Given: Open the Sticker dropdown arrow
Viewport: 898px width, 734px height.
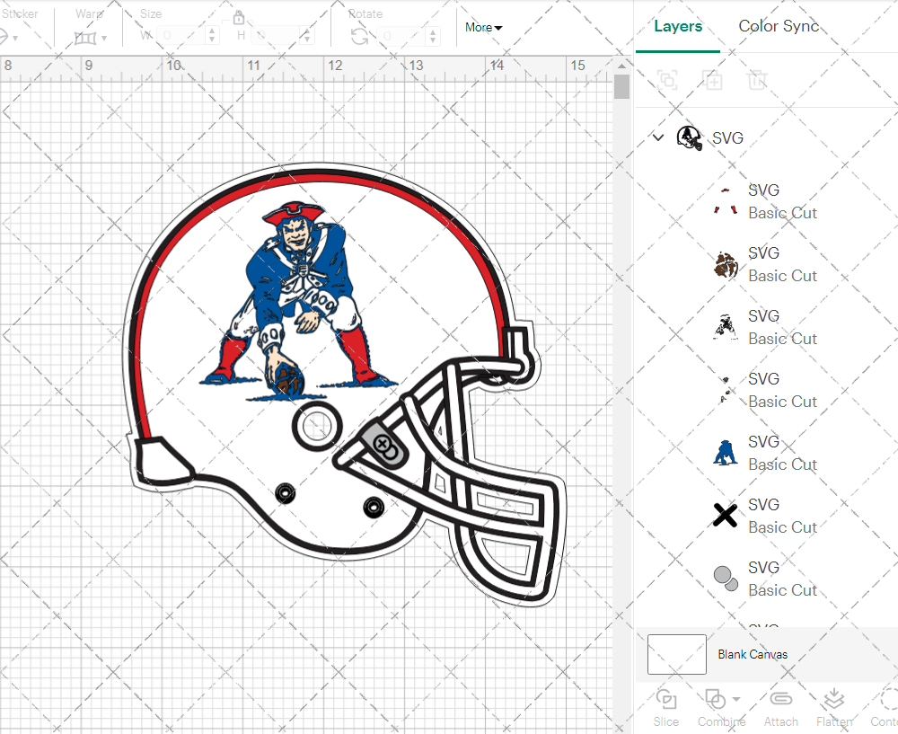Looking at the screenshot, I should pos(15,39).
